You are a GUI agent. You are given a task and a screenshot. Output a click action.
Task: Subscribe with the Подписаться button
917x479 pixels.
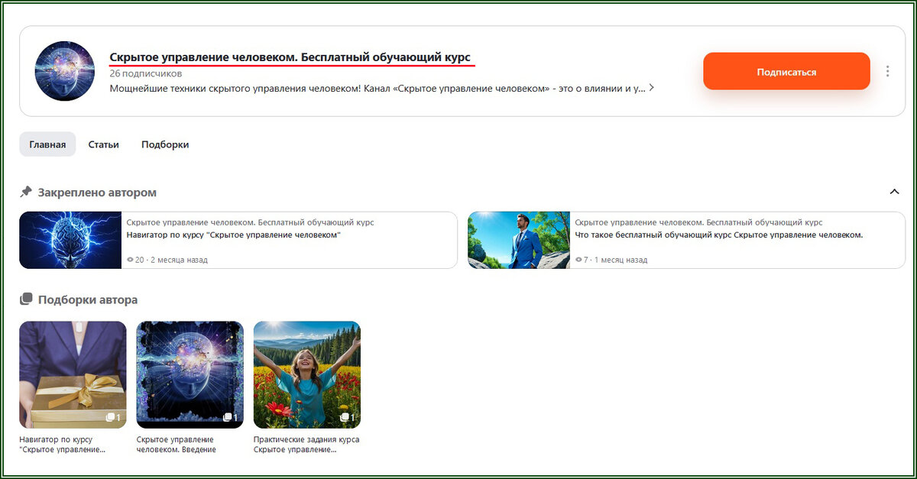click(786, 71)
